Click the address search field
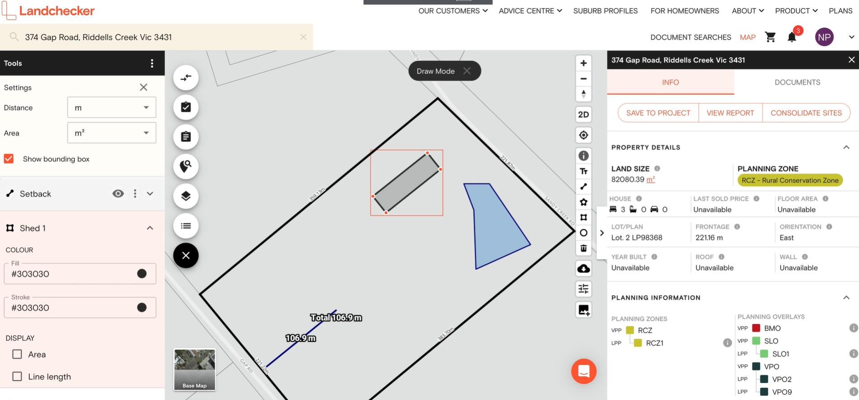Screen dimensions: 859x400 click(156, 37)
